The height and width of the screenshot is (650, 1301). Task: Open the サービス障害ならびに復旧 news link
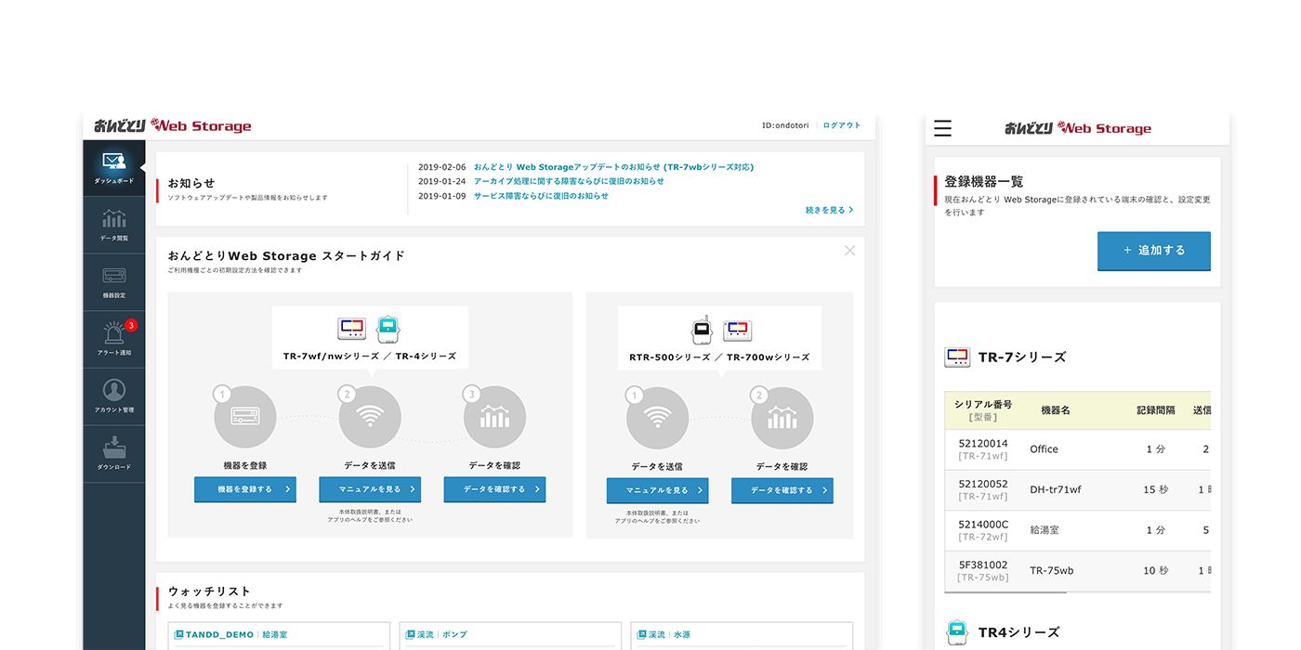click(541, 196)
